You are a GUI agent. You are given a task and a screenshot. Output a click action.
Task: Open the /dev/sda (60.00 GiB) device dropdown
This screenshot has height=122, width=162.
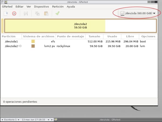click(x=138, y=13)
